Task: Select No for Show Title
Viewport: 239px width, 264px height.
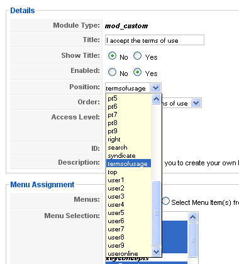Action: pyautogui.click(x=112, y=56)
